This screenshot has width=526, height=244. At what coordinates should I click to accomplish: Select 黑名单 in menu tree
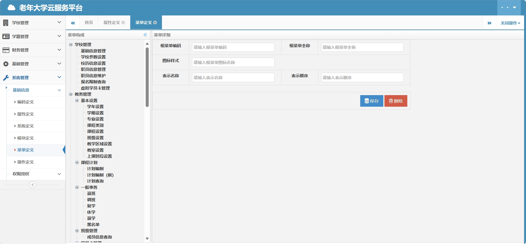pos(93,224)
